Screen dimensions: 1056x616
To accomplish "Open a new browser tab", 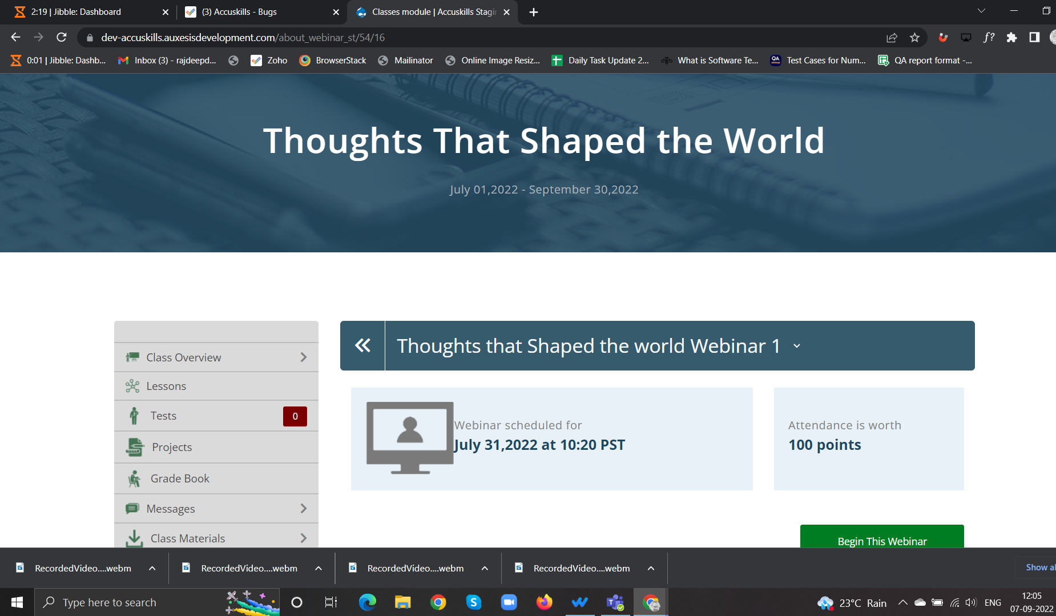I will (x=534, y=12).
